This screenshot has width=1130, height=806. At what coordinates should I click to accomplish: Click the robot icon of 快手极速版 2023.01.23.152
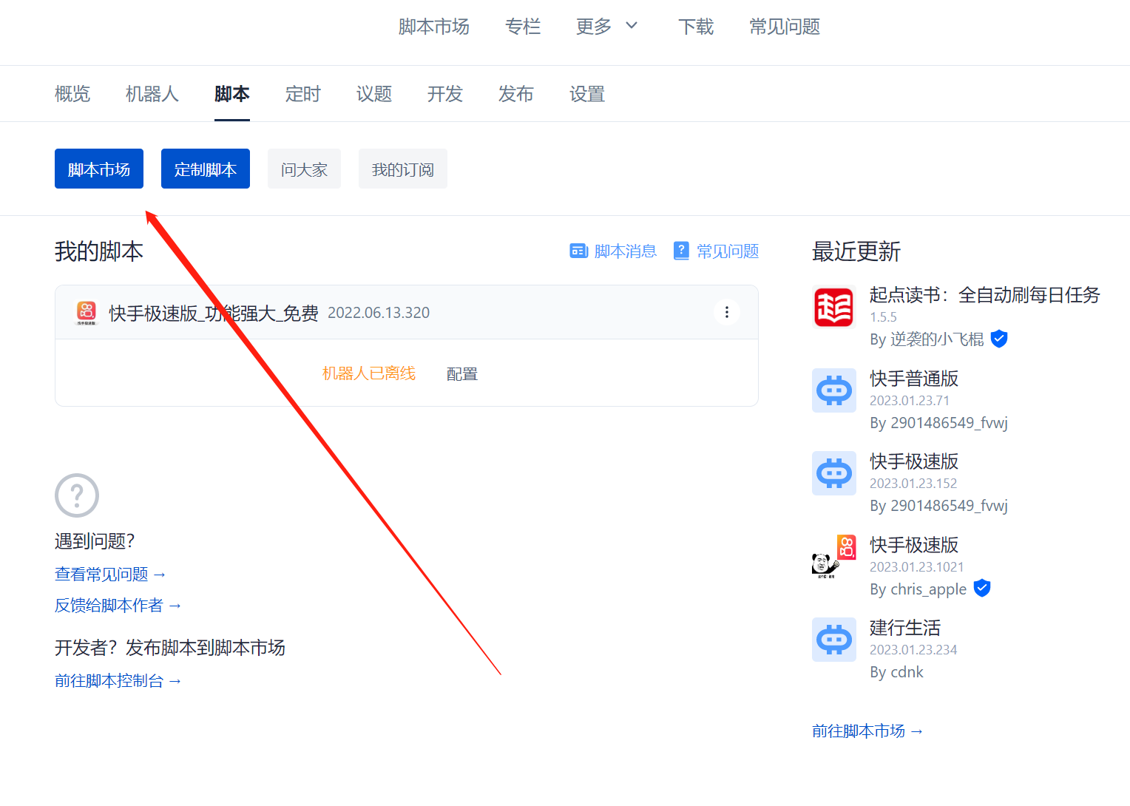click(x=834, y=473)
